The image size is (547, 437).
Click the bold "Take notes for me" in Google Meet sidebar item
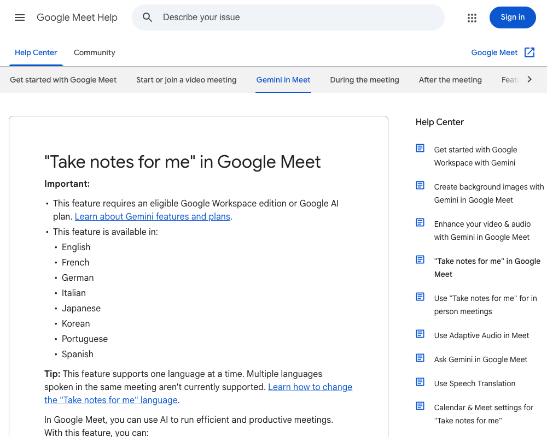pyautogui.click(x=487, y=268)
